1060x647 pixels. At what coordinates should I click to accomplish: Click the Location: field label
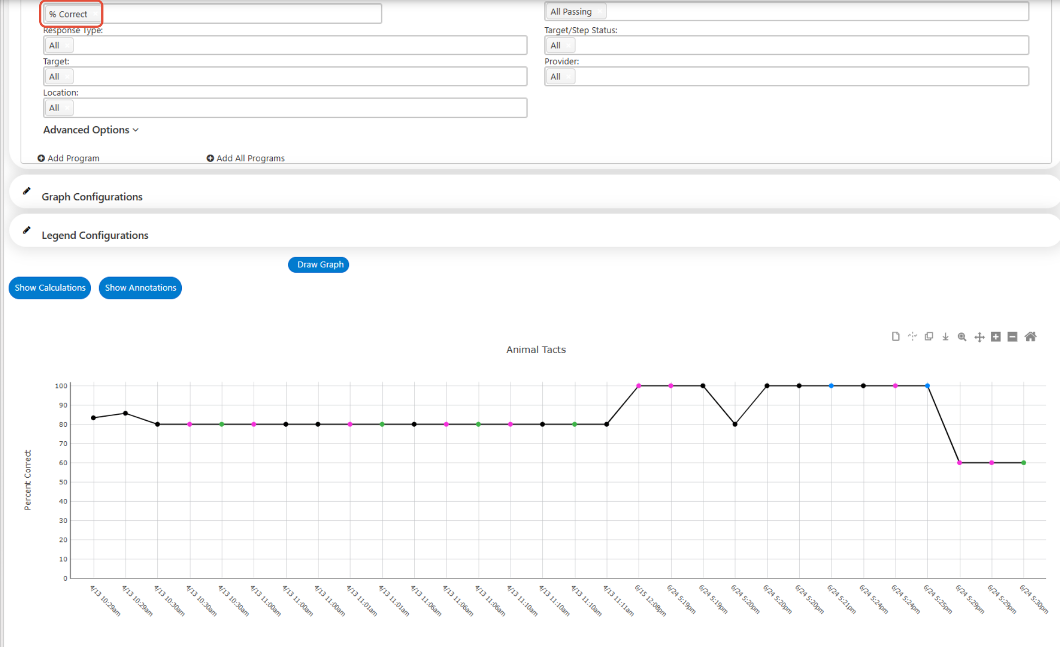pyautogui.click(x=61, y=93)
